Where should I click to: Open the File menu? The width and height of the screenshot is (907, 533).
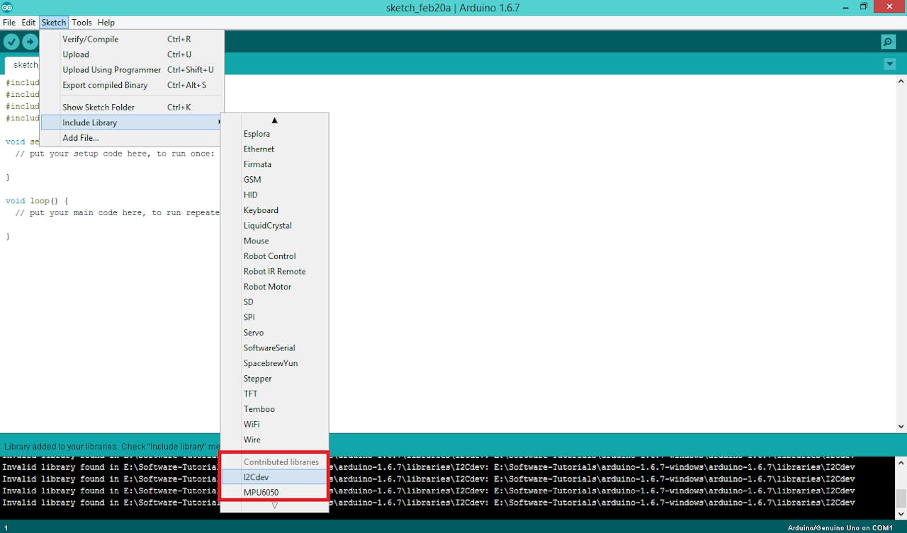point(9,23)
